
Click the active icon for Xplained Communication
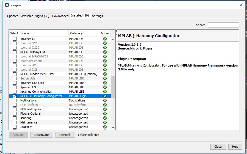click(105, 92)
